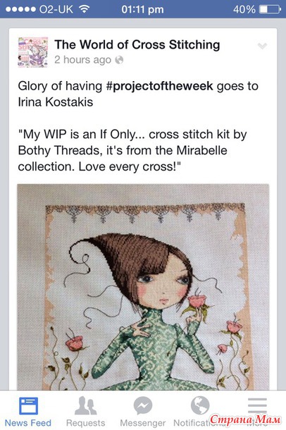The width and height of the screenshot is (286, 430).
Task: Tap the 01:11 pm status bar clock
Action: coord(142,9)
